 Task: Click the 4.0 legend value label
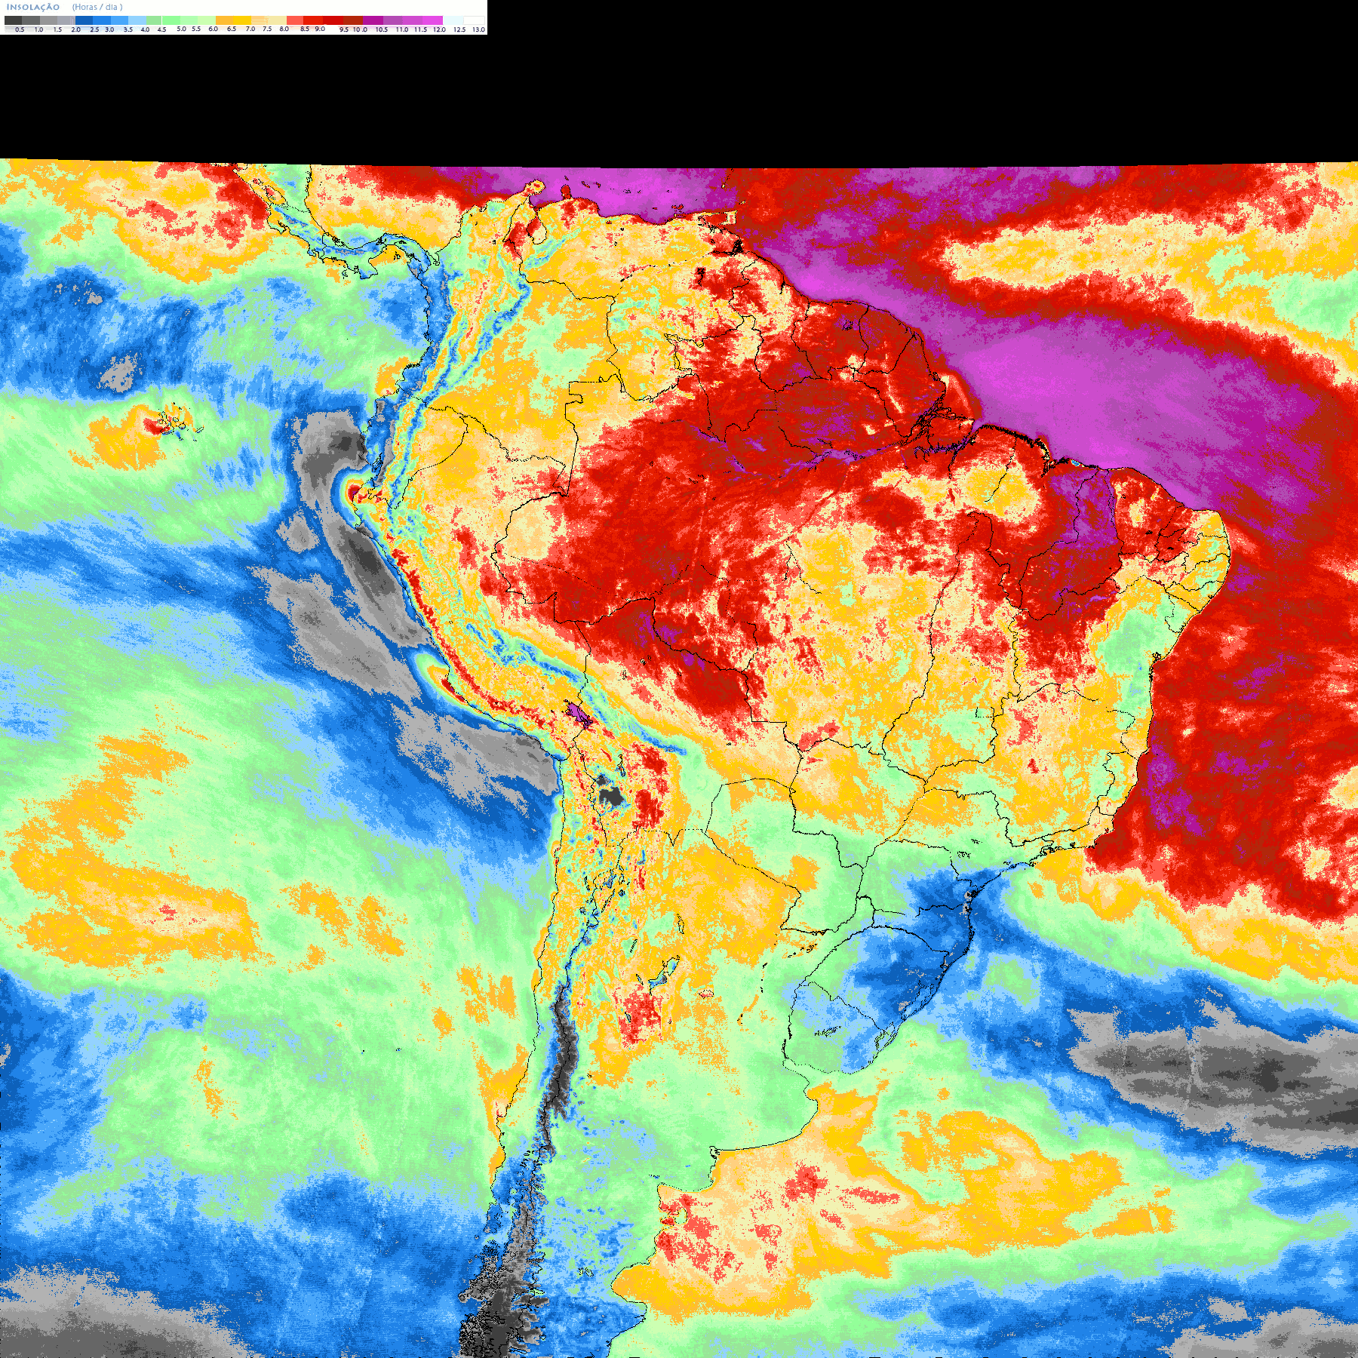point(145,29)
